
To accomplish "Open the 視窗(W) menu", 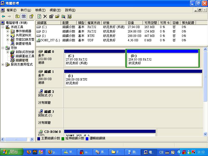I will [55, 10].
